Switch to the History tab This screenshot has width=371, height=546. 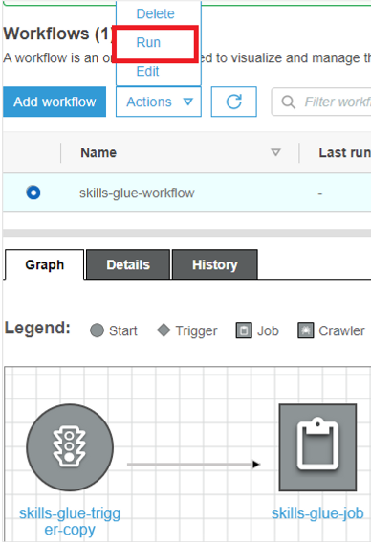coord(215,264)
